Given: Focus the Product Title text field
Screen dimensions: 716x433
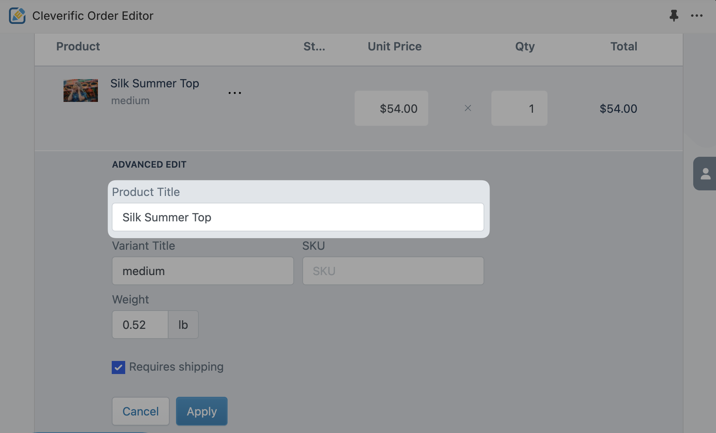Looking at the screenshot, I should (298, 217).
